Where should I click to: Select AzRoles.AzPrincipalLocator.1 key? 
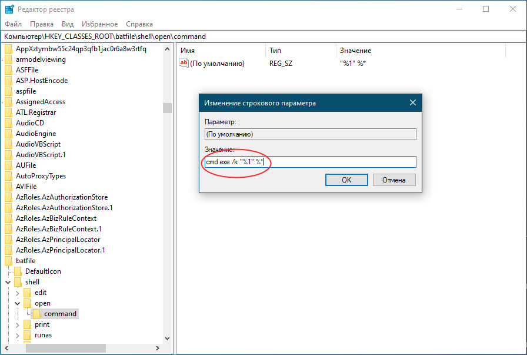[x=61, y=250]
